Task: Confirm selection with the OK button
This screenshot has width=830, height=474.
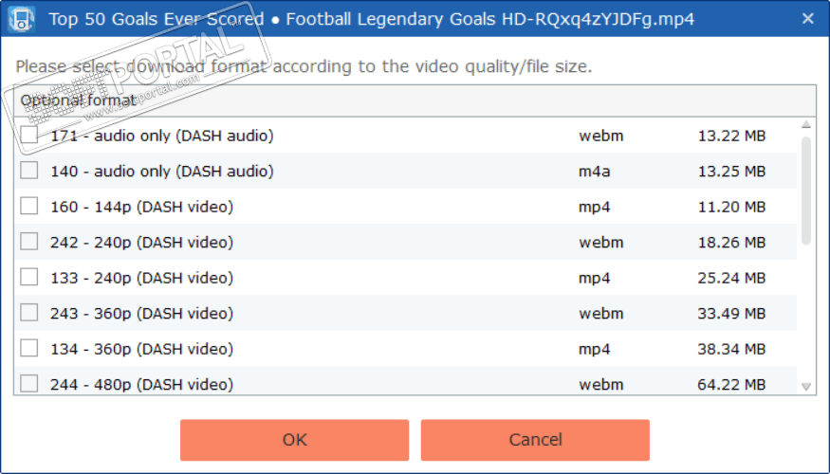Action: coord(294,440)
